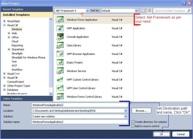Toggle Create directory for solution checkbox
Viewport: 193px width, 139px height.
133,122
